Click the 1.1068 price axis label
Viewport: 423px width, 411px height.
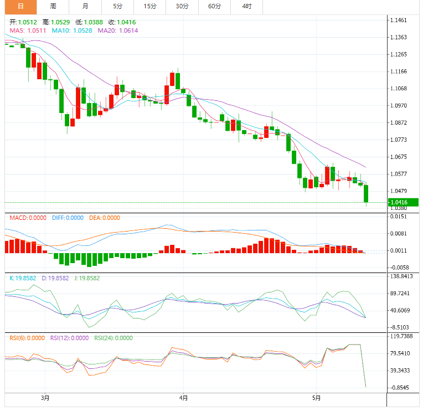pyautogui.click(x=399, y=89)
